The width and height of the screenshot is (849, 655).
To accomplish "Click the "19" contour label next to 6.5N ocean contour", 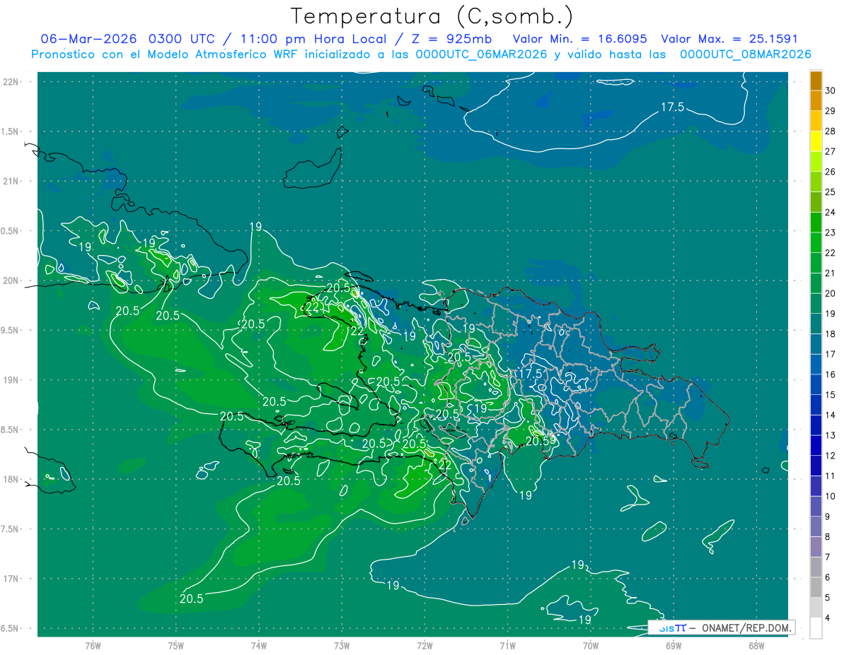I will coord(585,620).
